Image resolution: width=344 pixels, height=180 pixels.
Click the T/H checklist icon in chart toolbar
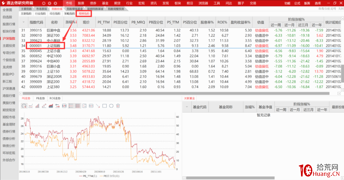[x=84, y=106]
